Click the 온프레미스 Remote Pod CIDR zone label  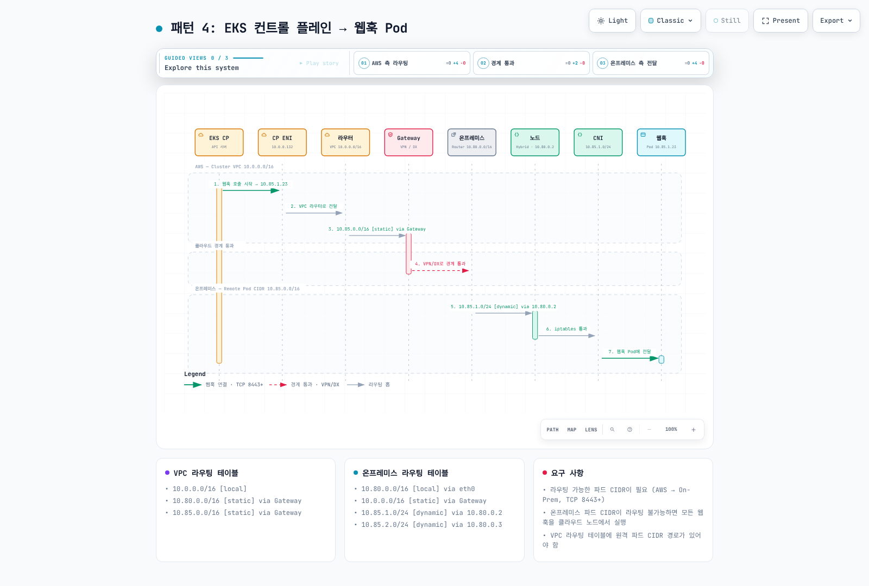247,289
